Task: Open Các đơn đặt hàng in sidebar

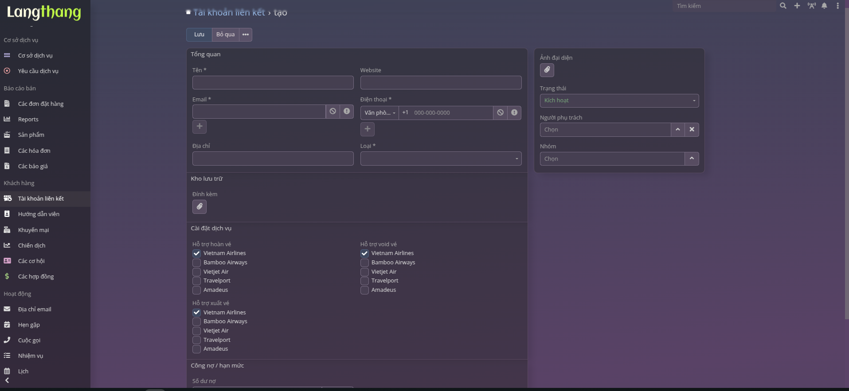Action: 40,104
